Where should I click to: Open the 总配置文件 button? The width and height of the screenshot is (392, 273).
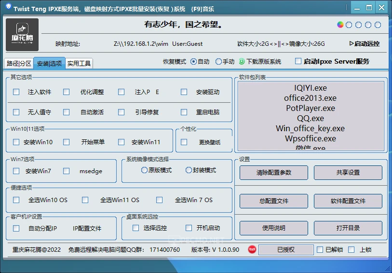[x=274, y=201]
